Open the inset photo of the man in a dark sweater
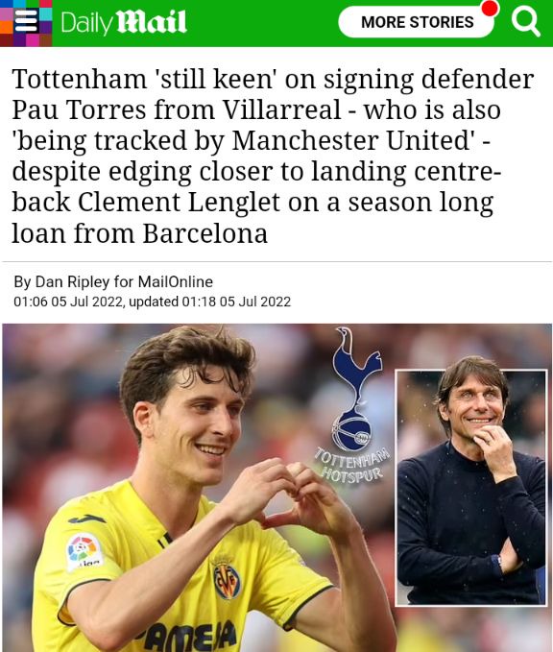This screenshot has width=553, height=652. (x=471, y=487)
